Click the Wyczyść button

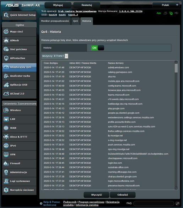click(96, 195)
